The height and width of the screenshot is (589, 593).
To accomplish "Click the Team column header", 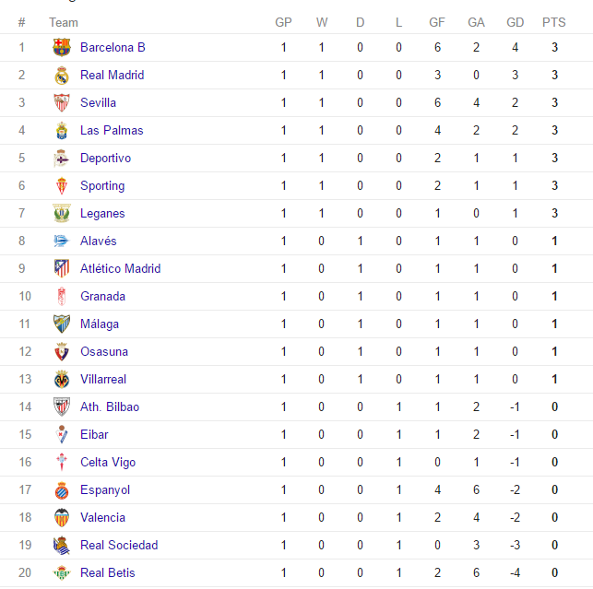I will pyautogui.click(x=64, y=23).
